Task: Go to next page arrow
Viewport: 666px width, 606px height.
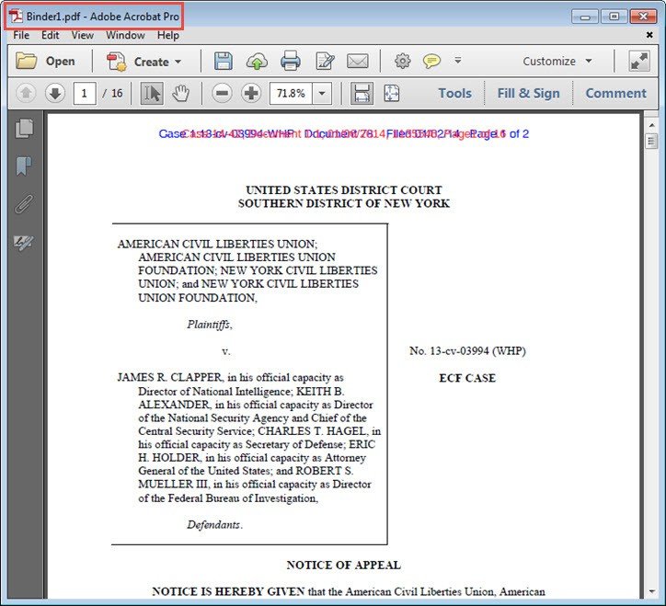Action: click(x=54, y=93)
